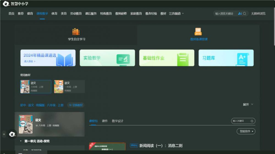Click the plus icon beside floating assistant
This screenshot has height=154, width=275.
(x=4, y=134)
